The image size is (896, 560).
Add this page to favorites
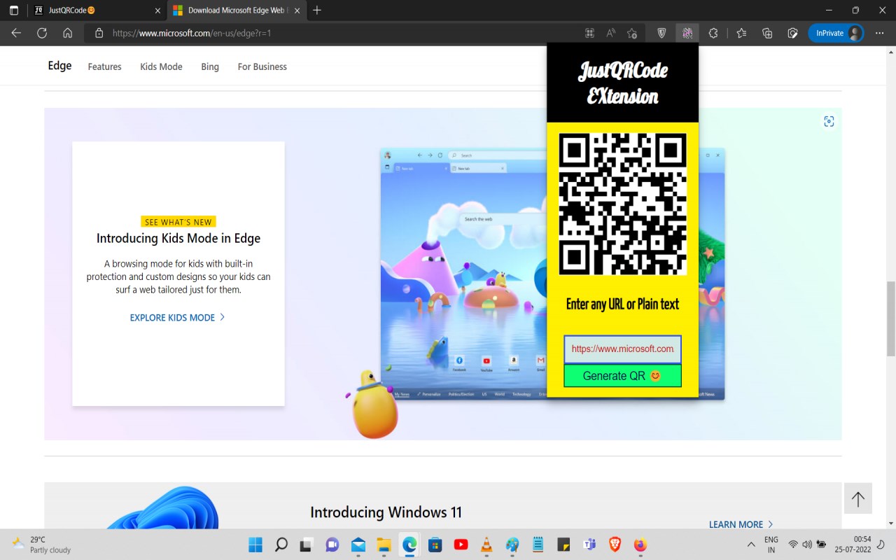632,33
